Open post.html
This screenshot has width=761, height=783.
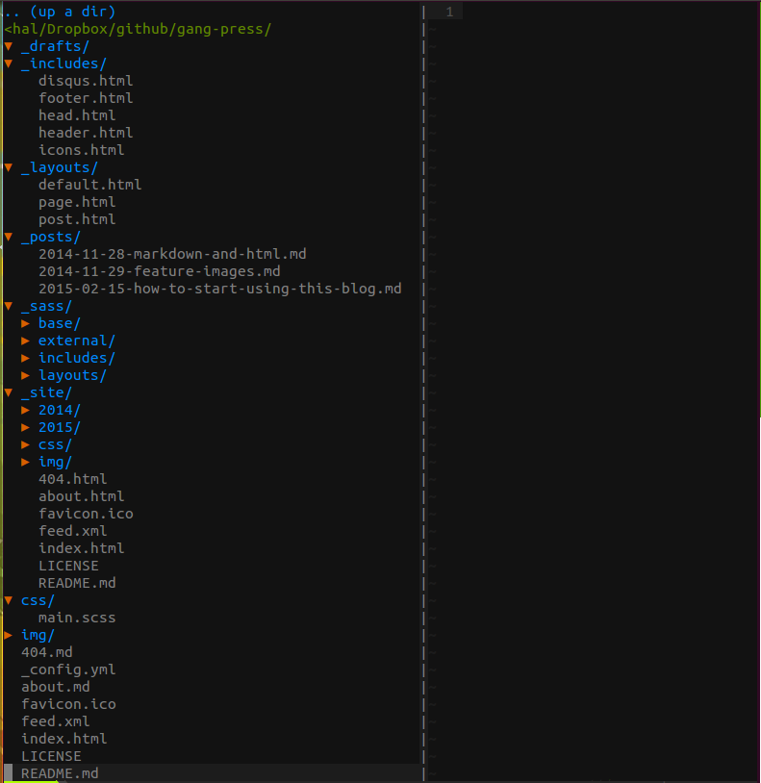pos(77,219)
